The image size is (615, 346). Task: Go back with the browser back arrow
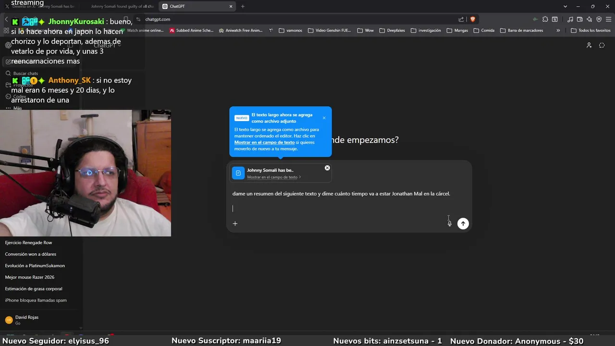7,19
